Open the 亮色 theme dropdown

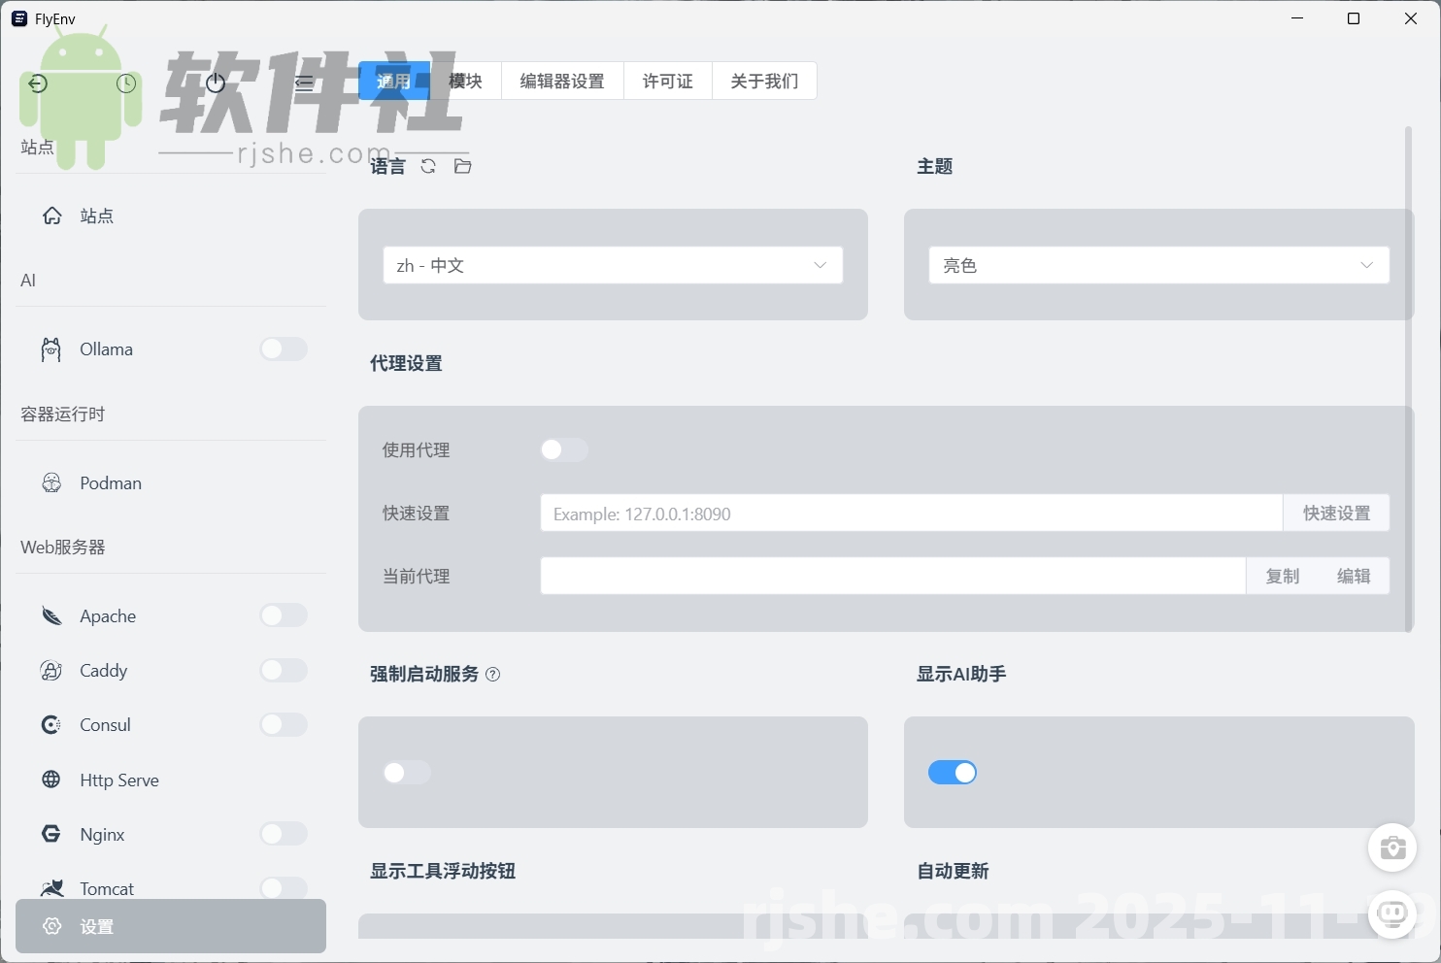pyautogui.click(x=1157, y=264)
